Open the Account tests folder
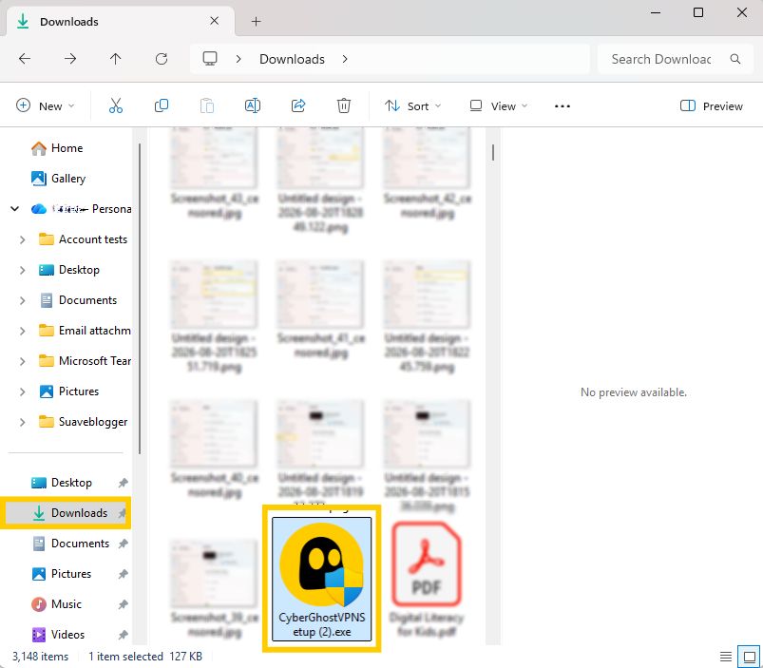 tap(83, 239)
